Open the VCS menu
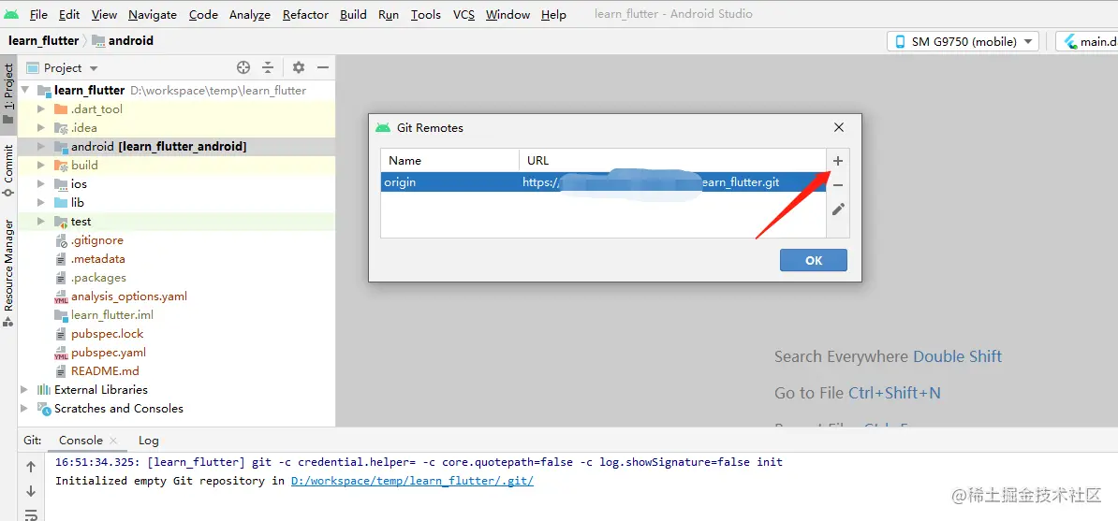The height and width of the screenshot is (521, 1118). 463,14
